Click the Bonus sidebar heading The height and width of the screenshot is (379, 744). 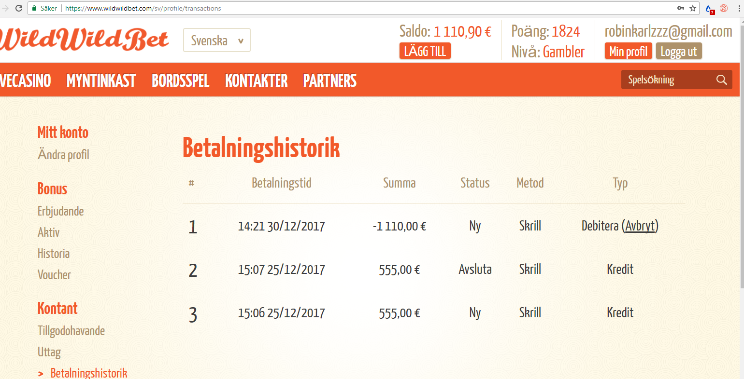click(52, 189)
